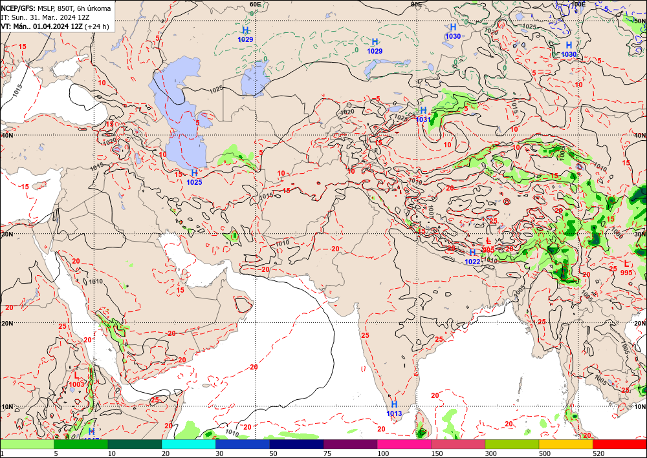Click the 60E longitude label
Screen dimensions: 647x458
point(255,4)
